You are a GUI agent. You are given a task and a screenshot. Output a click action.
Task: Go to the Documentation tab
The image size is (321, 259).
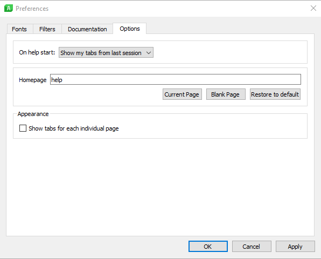pyautogui.click(x=87, y=29)
